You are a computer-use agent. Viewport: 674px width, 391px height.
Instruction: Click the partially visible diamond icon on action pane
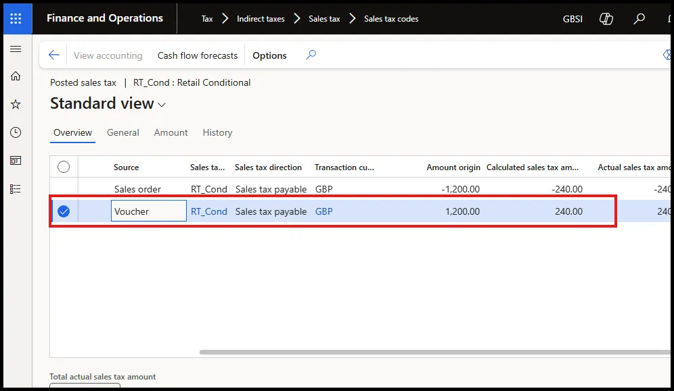[667, 55]
